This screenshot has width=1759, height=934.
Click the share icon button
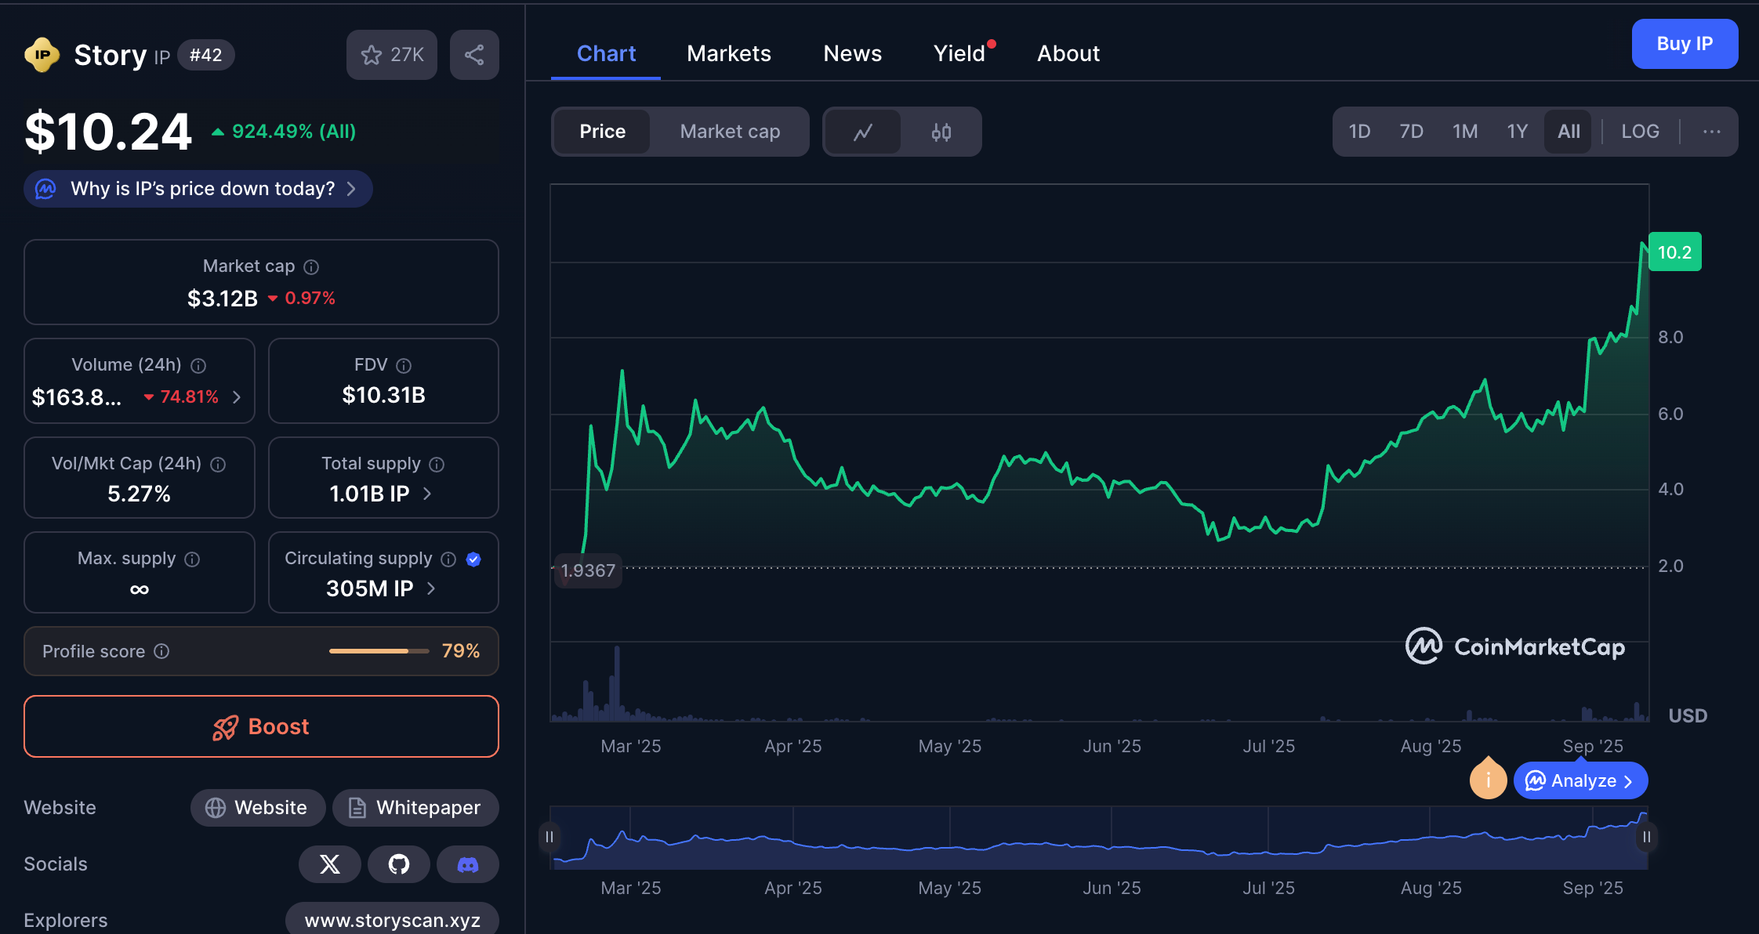[x=474, y=55]
